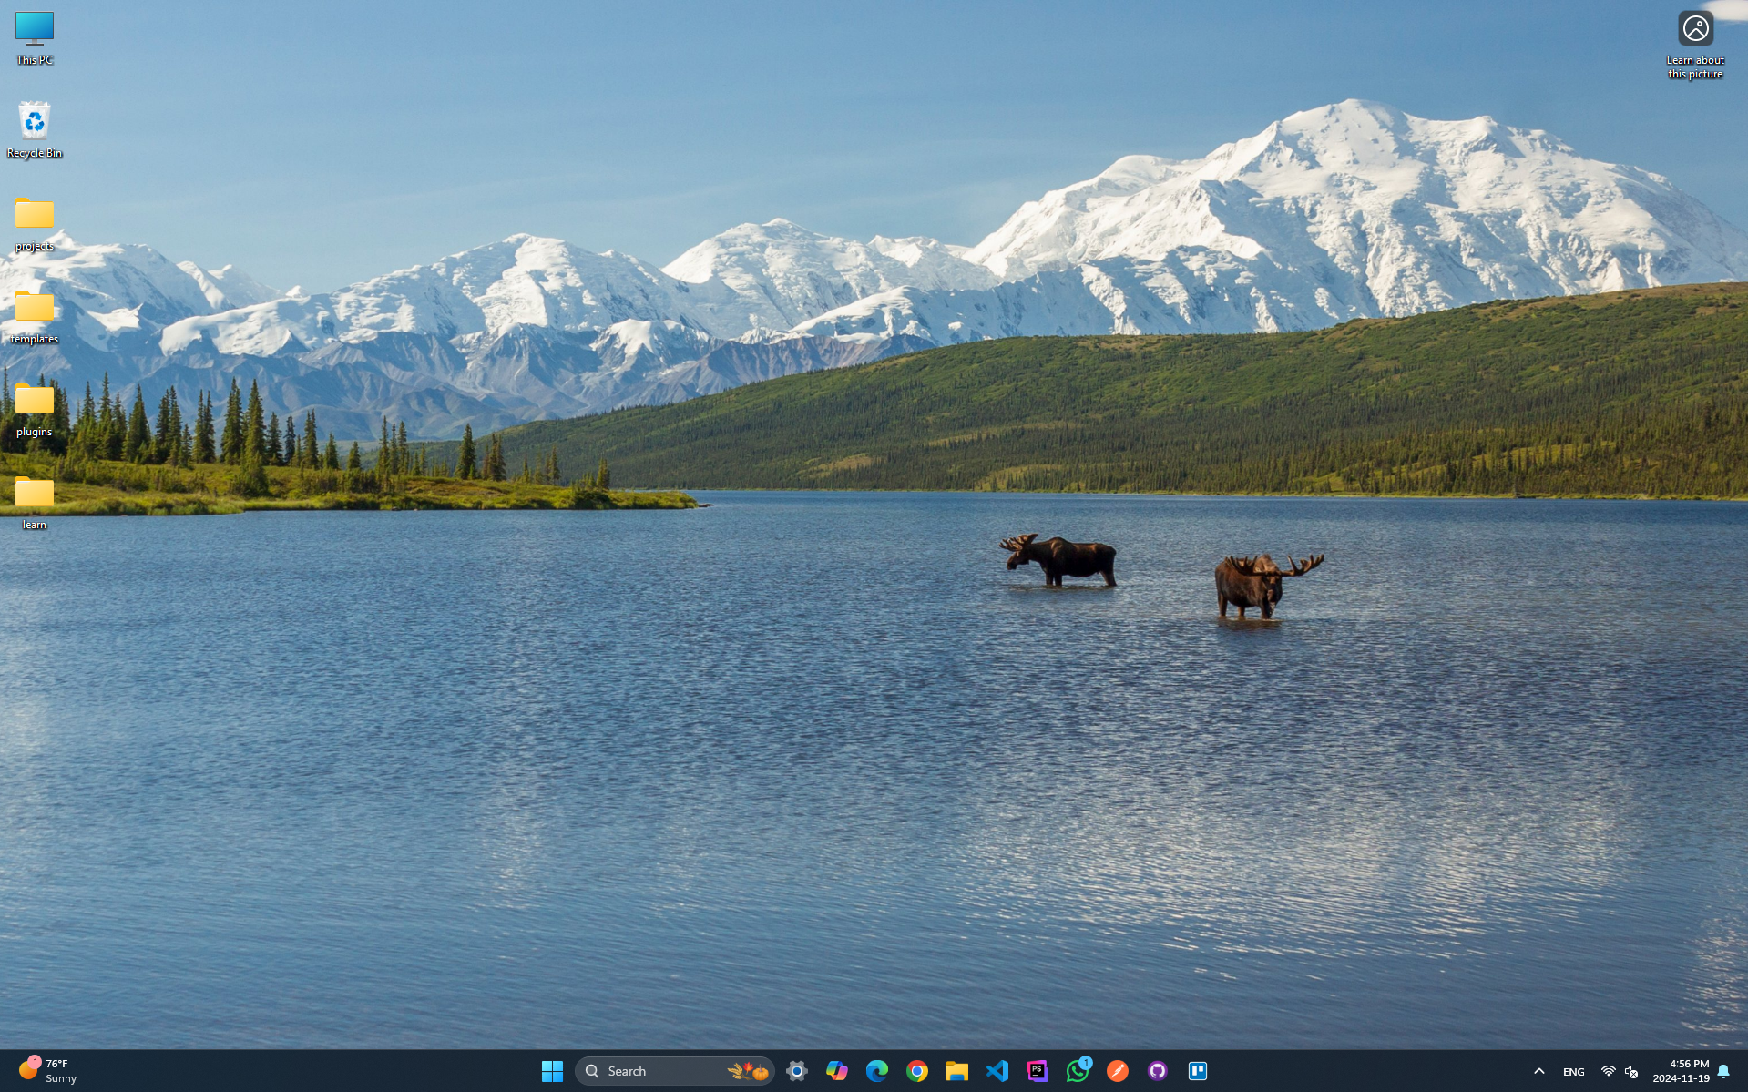Launch Google Chrome from the taskbar

[917, 1071]
